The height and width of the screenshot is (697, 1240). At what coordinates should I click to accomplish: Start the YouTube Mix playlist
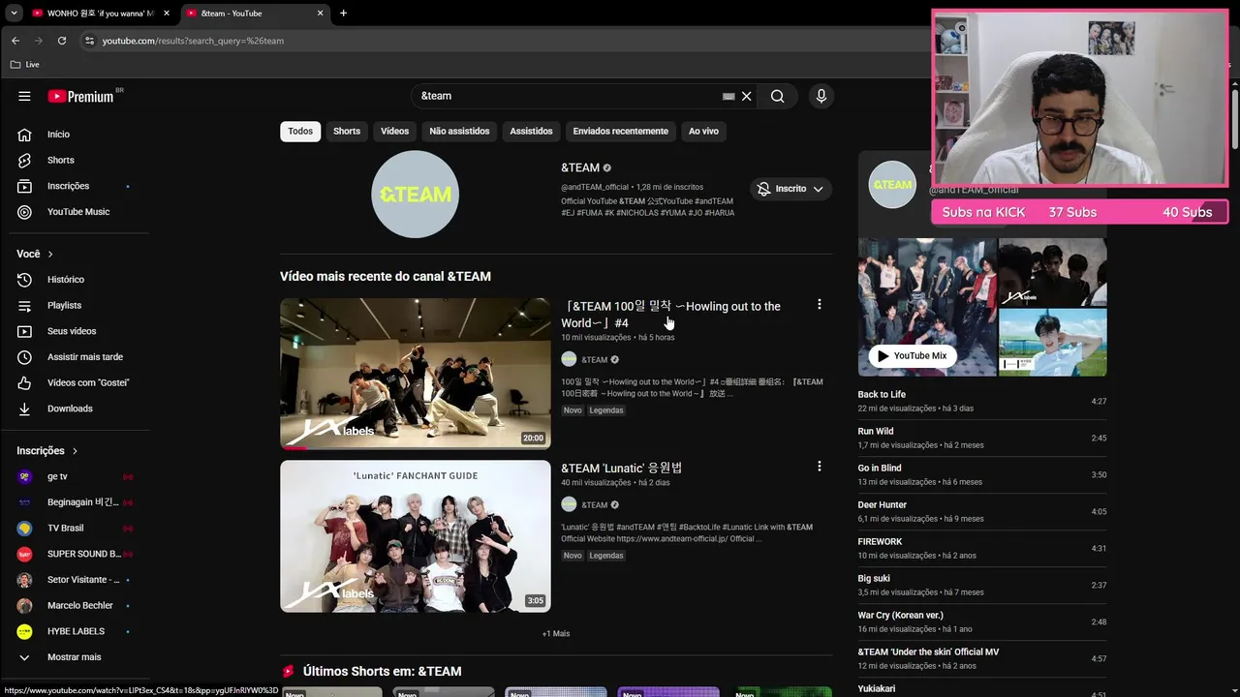912,355
